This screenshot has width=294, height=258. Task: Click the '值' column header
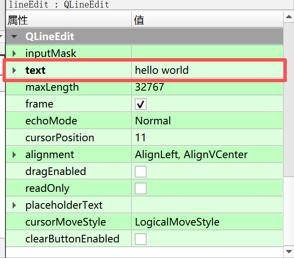tap(207, 20)
